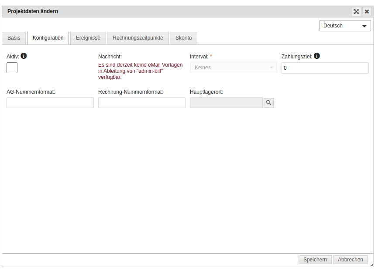Grab the resize handle in dialog corner

371,264
